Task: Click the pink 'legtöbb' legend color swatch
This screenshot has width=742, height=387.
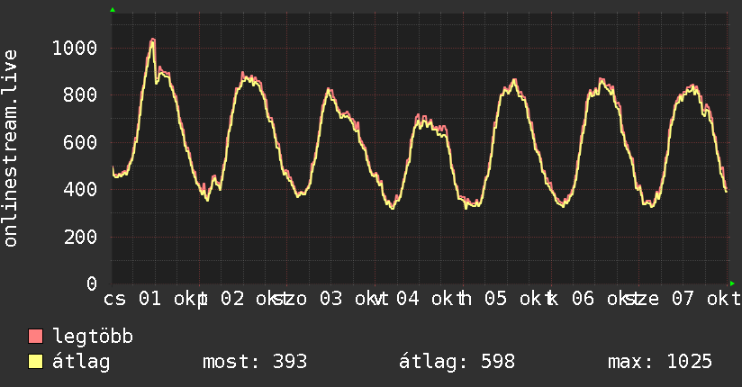Action: (x=35, y=336)
